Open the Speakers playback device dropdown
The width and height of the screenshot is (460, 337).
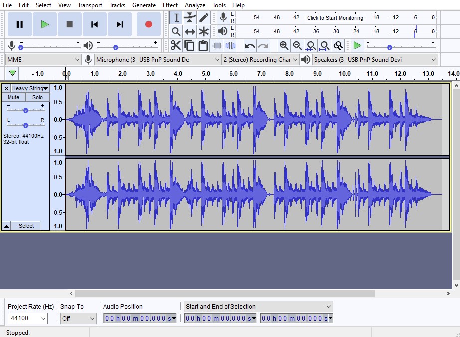tap(375, 60)
